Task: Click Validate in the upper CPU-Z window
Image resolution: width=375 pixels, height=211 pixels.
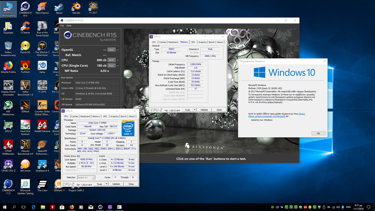Action: coord(204,110)
